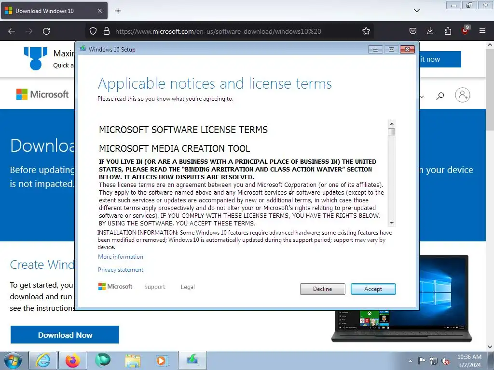This screenshot has height=370, width=494.
Task: Decline the license terms
Action: click(322, 289)
